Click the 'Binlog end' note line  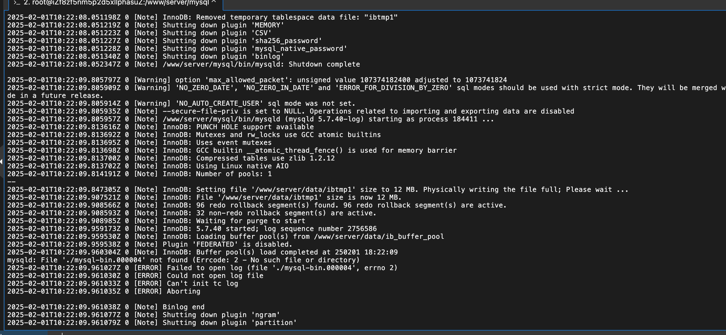[106, 307]
